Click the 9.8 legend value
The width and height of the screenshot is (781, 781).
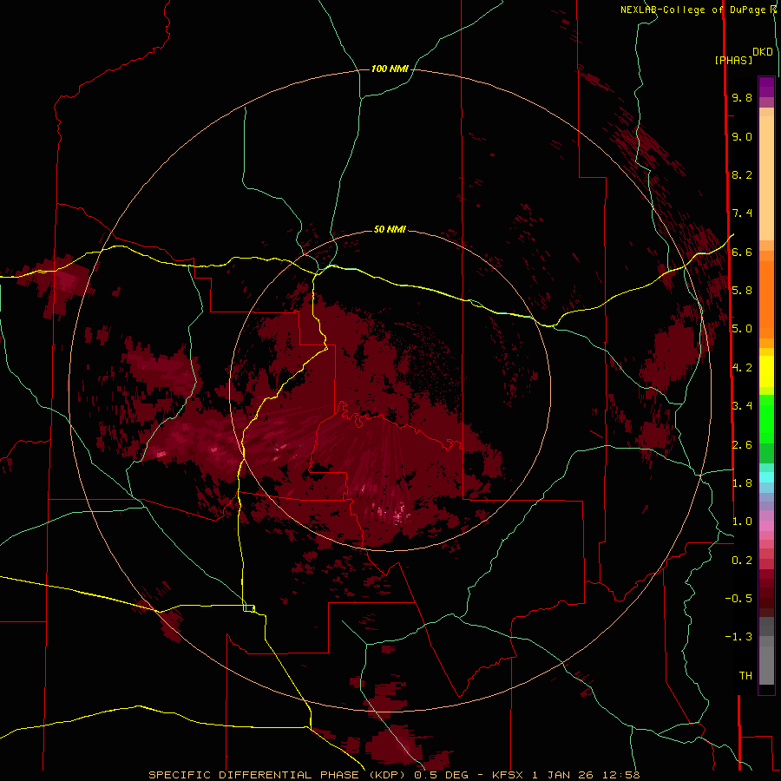(x=742, y=97)
